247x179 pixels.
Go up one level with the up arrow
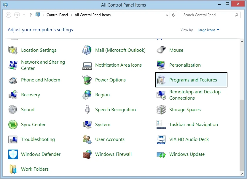[31, 15]
